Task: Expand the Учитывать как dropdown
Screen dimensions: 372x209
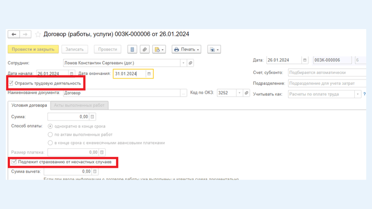Action: [358, 94]
